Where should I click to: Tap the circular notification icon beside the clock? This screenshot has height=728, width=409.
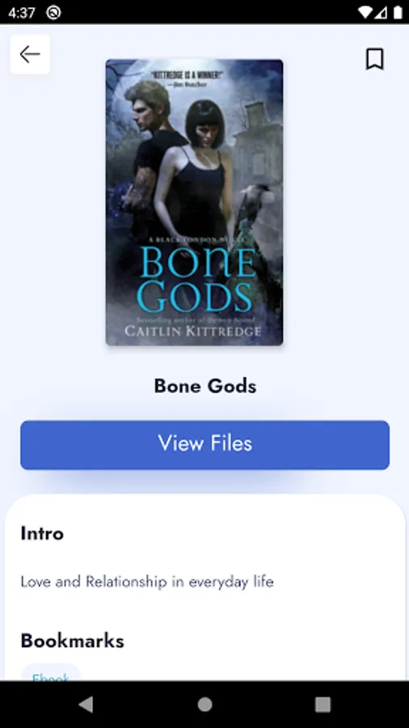(53, 12)
